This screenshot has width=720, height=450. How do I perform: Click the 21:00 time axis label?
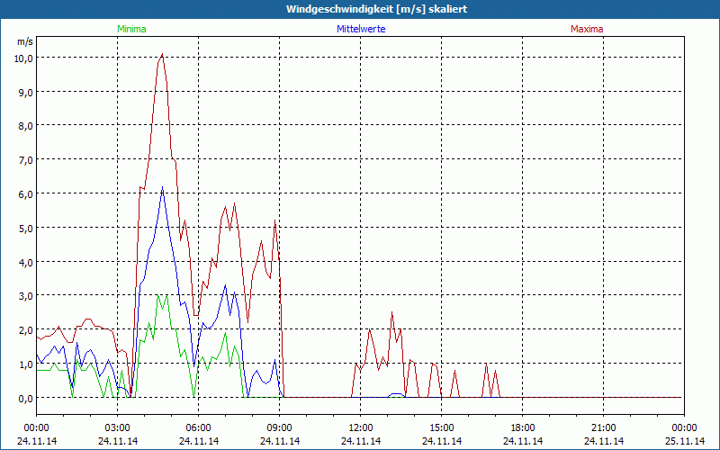coord(603,427)
